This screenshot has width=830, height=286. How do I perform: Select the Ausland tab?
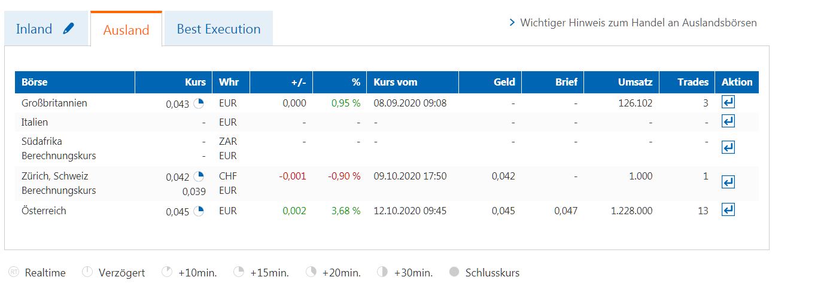[126, 30]
